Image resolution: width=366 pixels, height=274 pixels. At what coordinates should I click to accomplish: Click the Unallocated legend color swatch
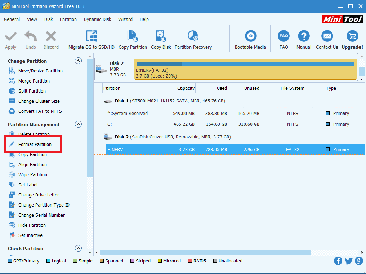tap(215, 261)
